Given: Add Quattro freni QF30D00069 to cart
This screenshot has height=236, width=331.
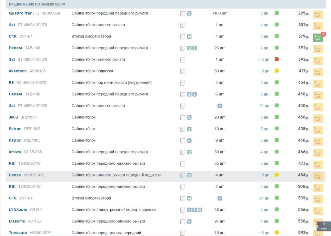Looking at the screenshot, I should 318,15.
